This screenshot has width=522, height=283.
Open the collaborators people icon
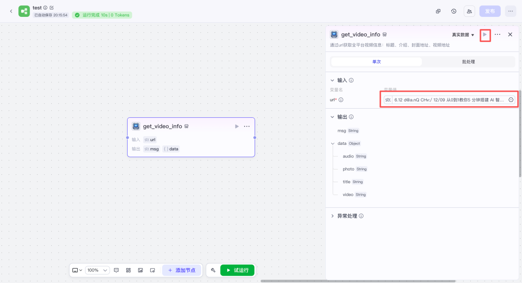point(469,11)
